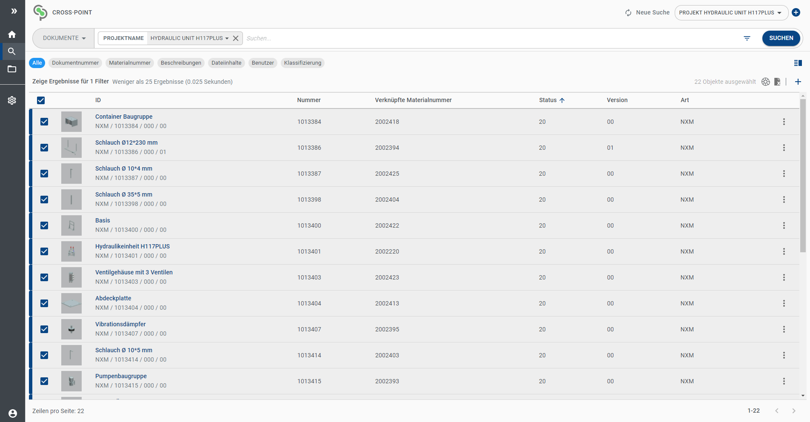810x422 pixels.
Task: Sort by the Status column header
Action: 551,100
